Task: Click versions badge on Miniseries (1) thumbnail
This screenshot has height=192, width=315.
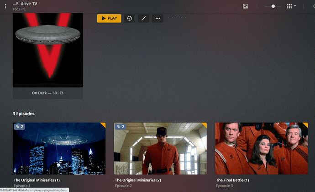Action: coord(20,127)
